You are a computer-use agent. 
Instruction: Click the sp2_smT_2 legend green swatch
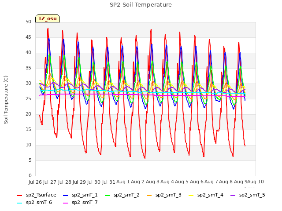tap(108, 195)
